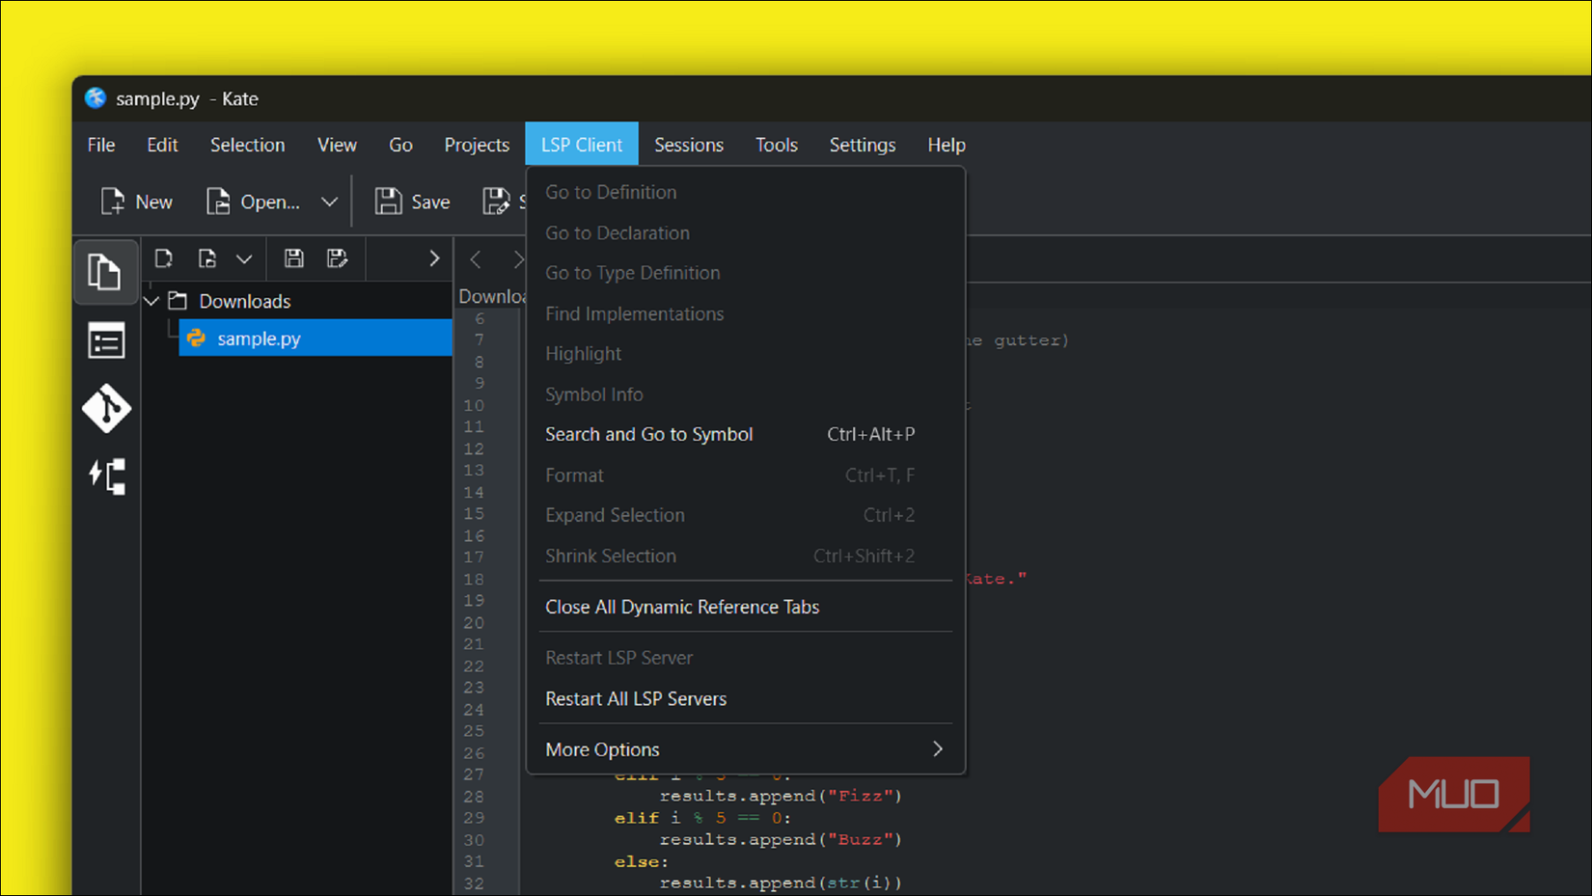Open the Build plugin panel icon
The height and width of the screenshot is (896, 1592).
pos(106,476)
